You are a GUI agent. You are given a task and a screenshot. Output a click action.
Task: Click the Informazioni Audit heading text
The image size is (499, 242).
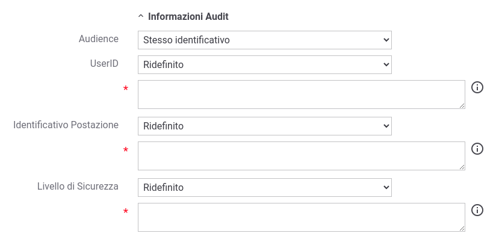(188, 17)
